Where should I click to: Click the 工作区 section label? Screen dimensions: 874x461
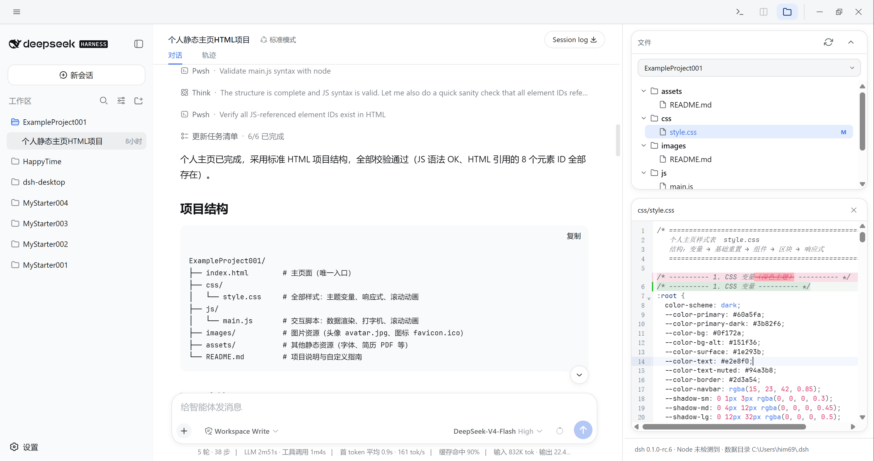20,101
